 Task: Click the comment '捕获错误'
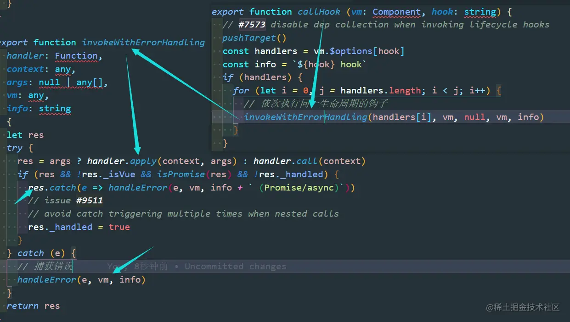[x=45, y=267]
